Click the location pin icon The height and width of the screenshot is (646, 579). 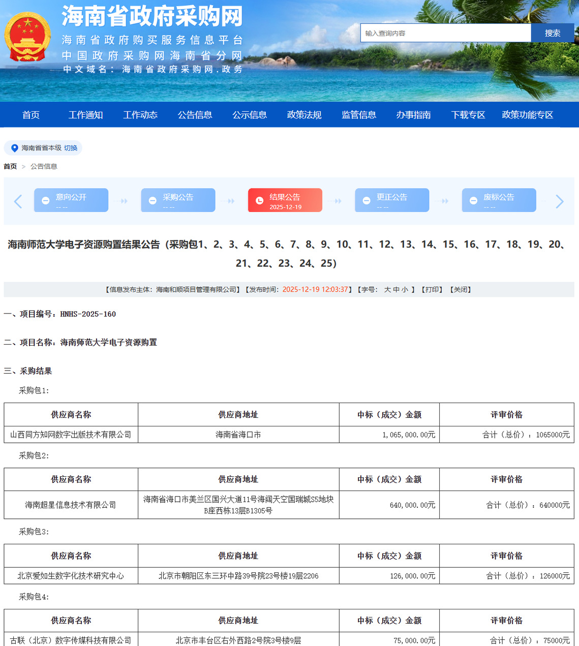click(14, 148)
